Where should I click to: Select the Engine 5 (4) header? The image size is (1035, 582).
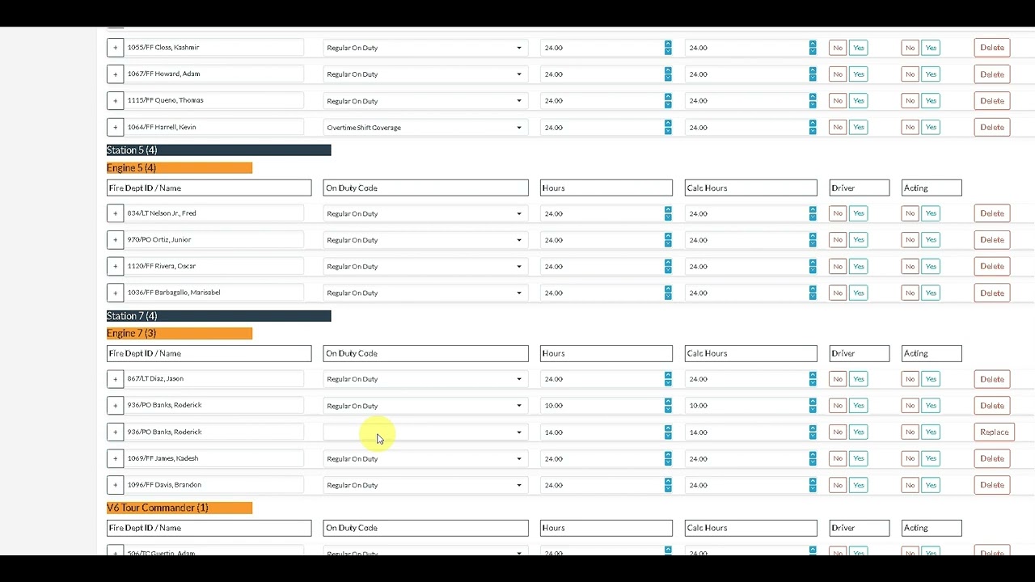click(180, 168)
